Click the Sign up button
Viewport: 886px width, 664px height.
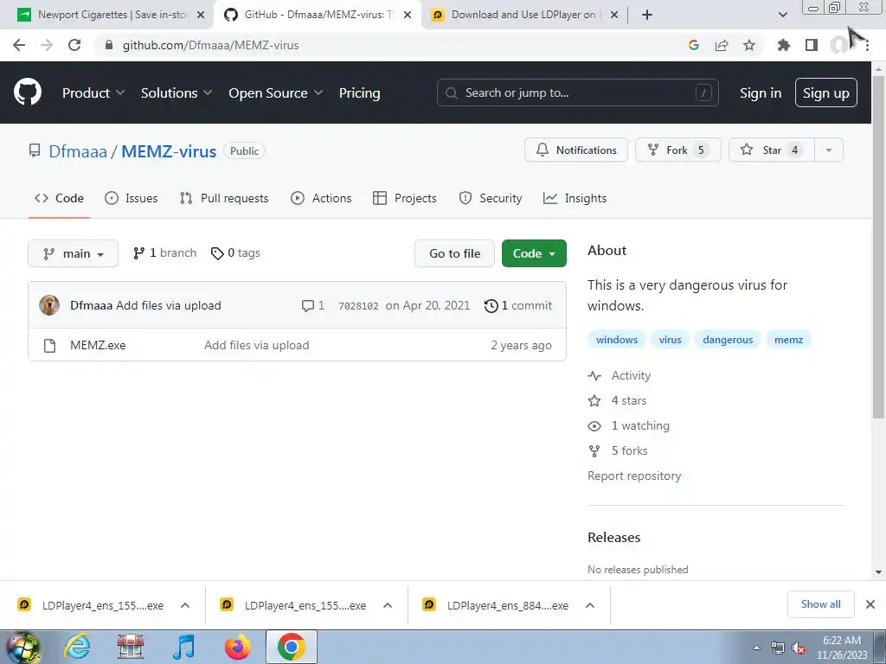(x=825, y=93)
